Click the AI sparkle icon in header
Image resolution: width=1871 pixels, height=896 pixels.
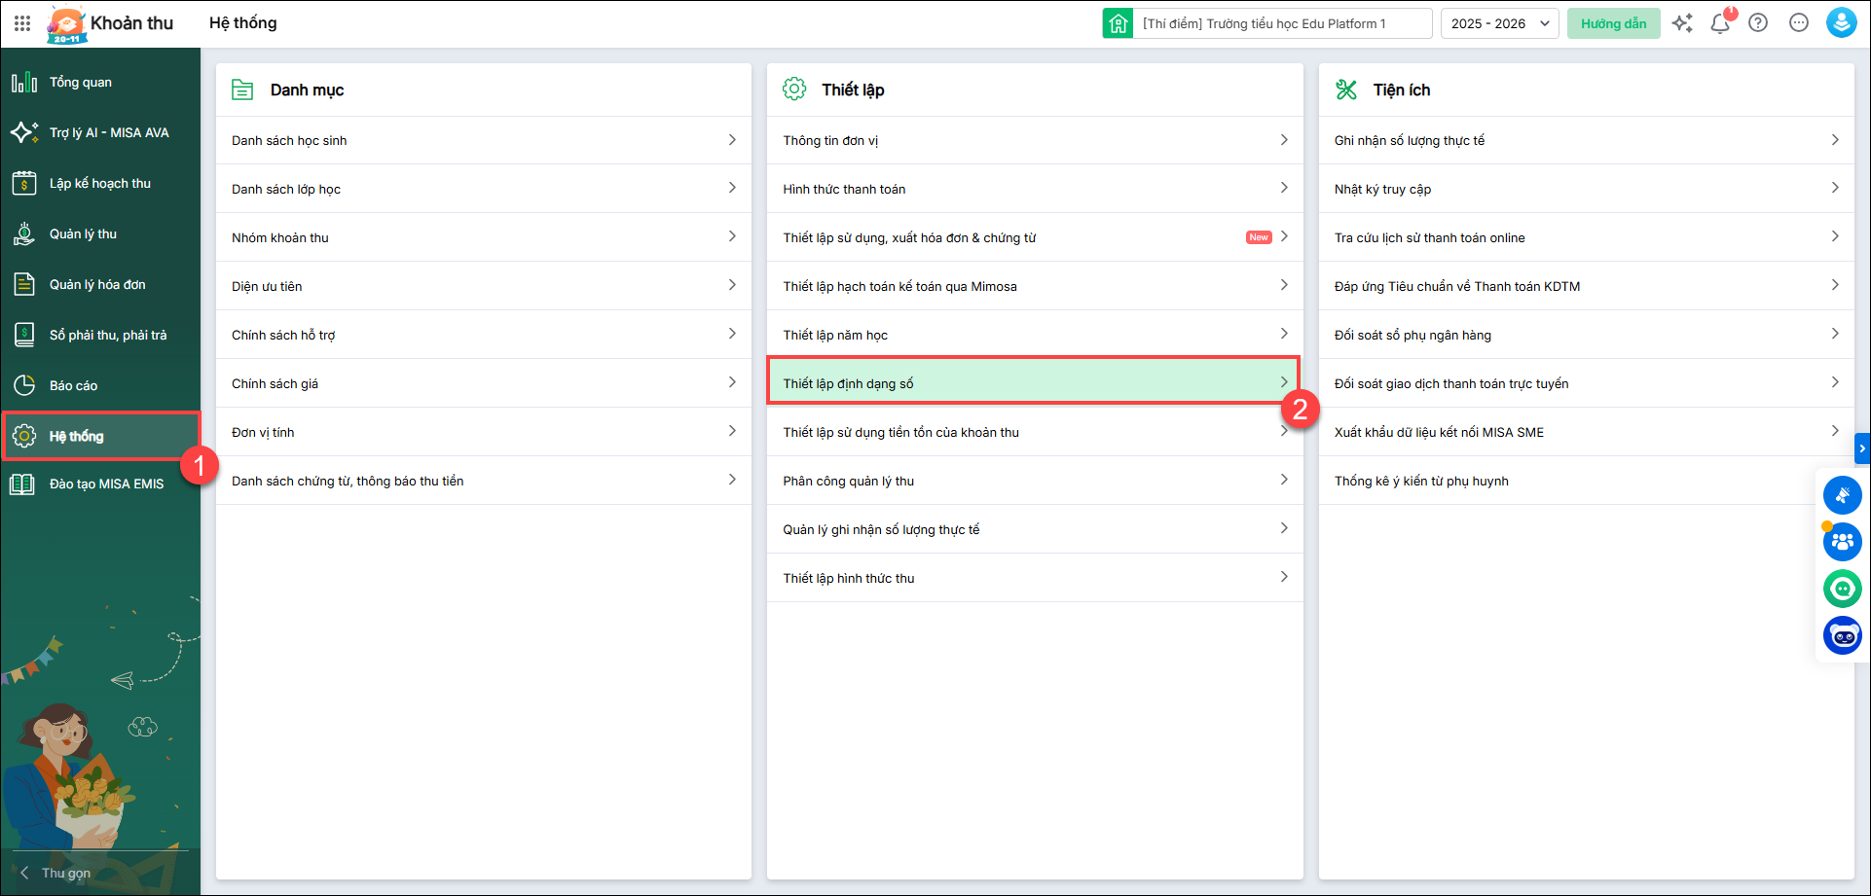(x=1682, y=23)
